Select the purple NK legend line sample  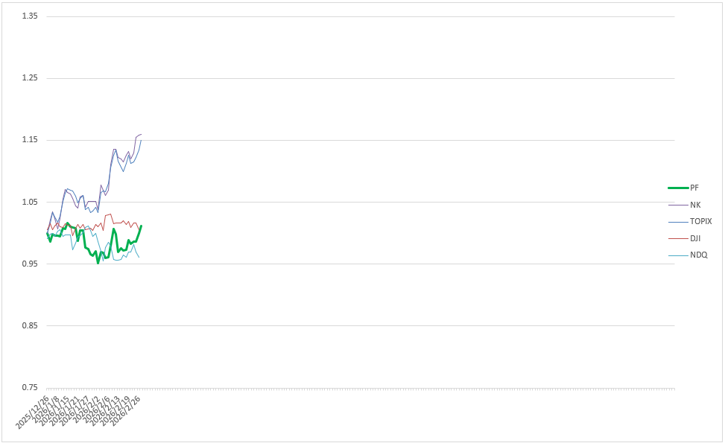(677, 204)
